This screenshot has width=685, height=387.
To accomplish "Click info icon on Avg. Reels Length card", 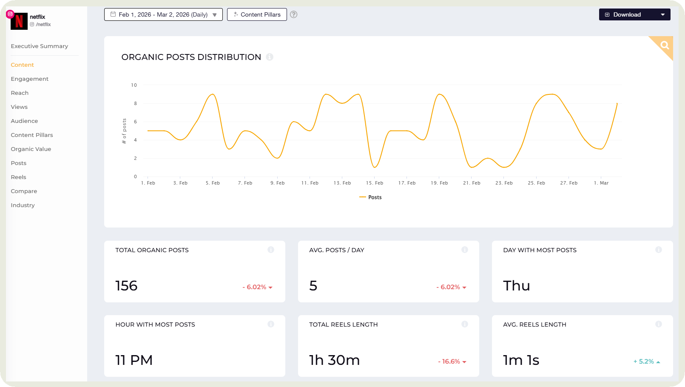I will pos(659,324).
